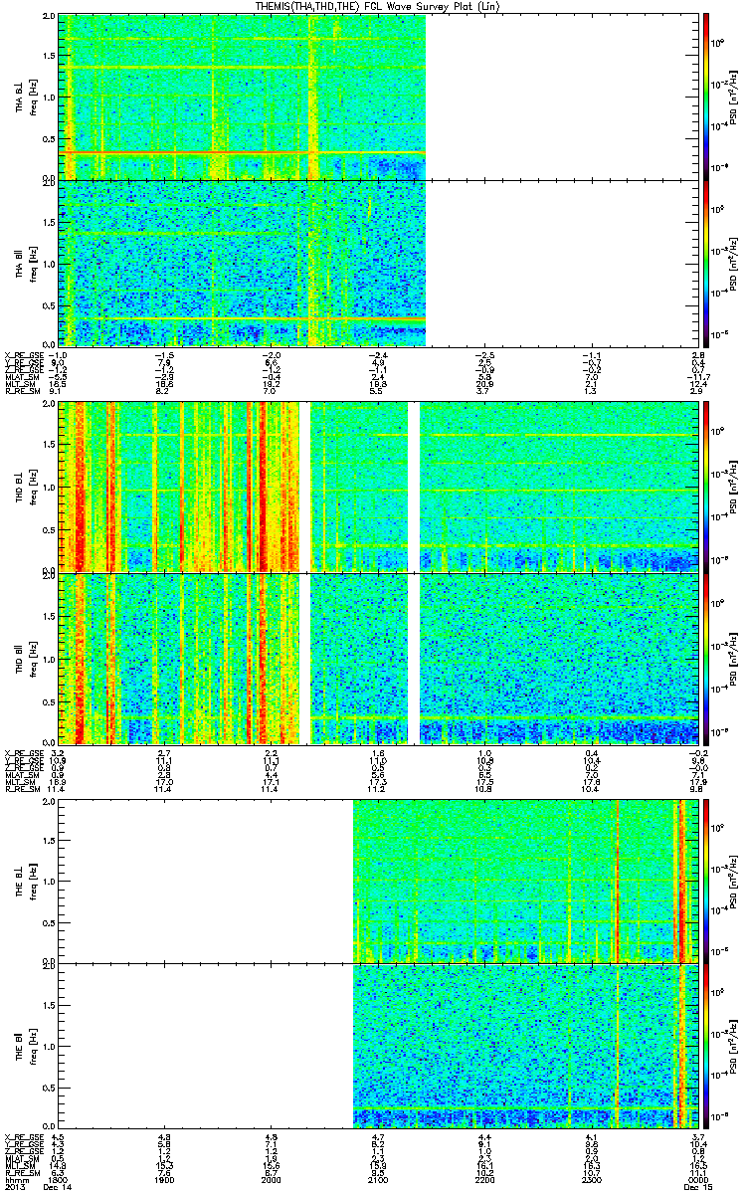Screen dimensions: 746x1194
Task: Click the 2300 time tick label
Action: pyautogui.click(x=592, y=1180)
